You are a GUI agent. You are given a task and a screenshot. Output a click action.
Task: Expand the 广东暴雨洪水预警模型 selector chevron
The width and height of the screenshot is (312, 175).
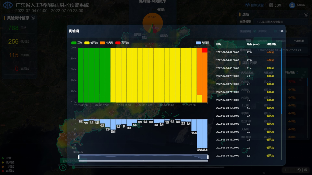pos(304,22)
